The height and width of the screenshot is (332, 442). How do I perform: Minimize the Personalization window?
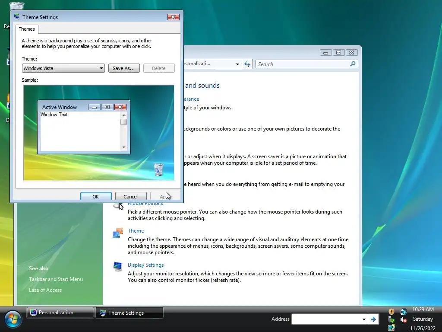pyautogui.click(x=325, y=52)
